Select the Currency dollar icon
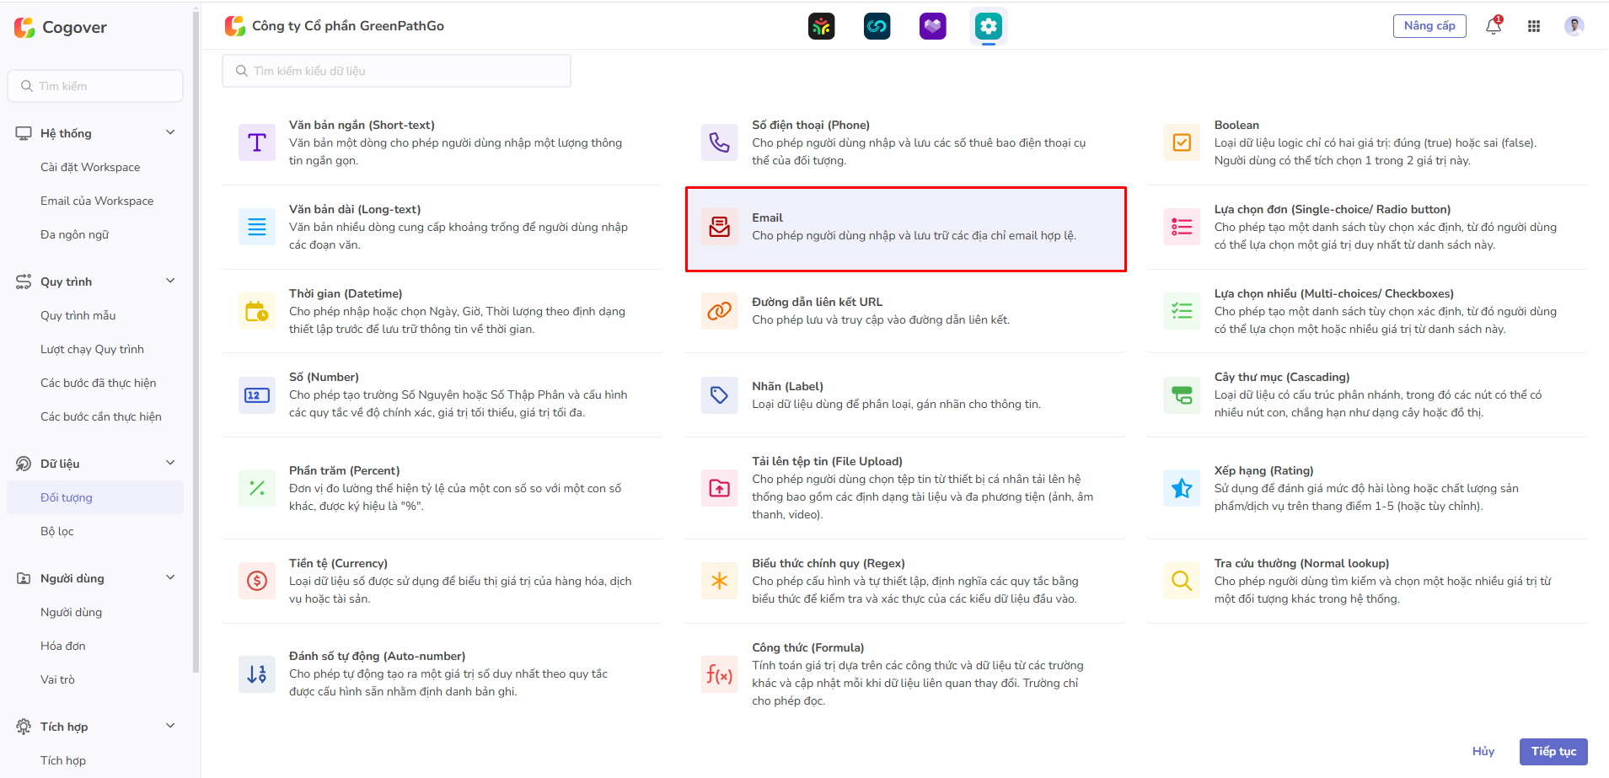1609x778 pixels. (x=257, y=581)
